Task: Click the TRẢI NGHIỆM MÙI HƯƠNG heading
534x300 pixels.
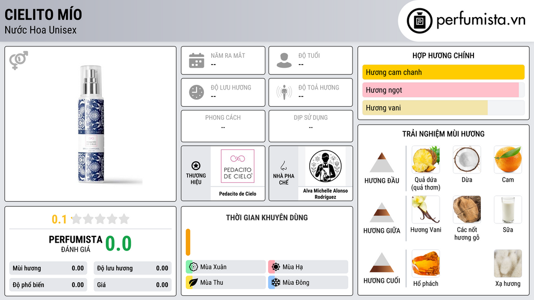Action: pos(443,134)
